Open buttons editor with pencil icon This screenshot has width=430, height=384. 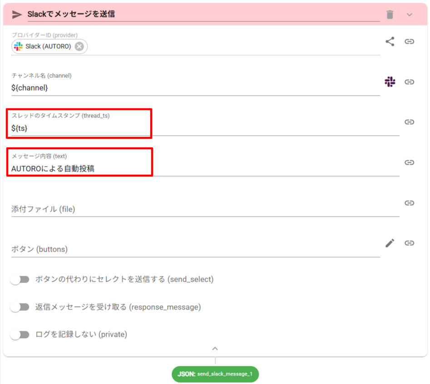tap(390, 243)
